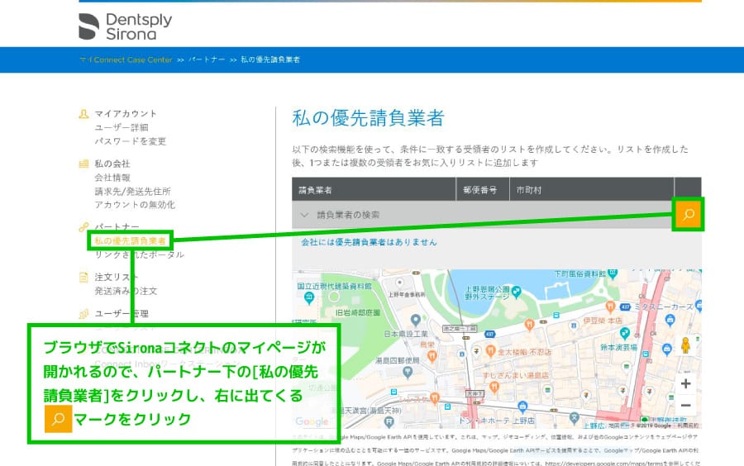Viewport: 744px width, 466px height.
Task: Open the マイConnect Case Center breadcrumb
Action: pos(126,59)
